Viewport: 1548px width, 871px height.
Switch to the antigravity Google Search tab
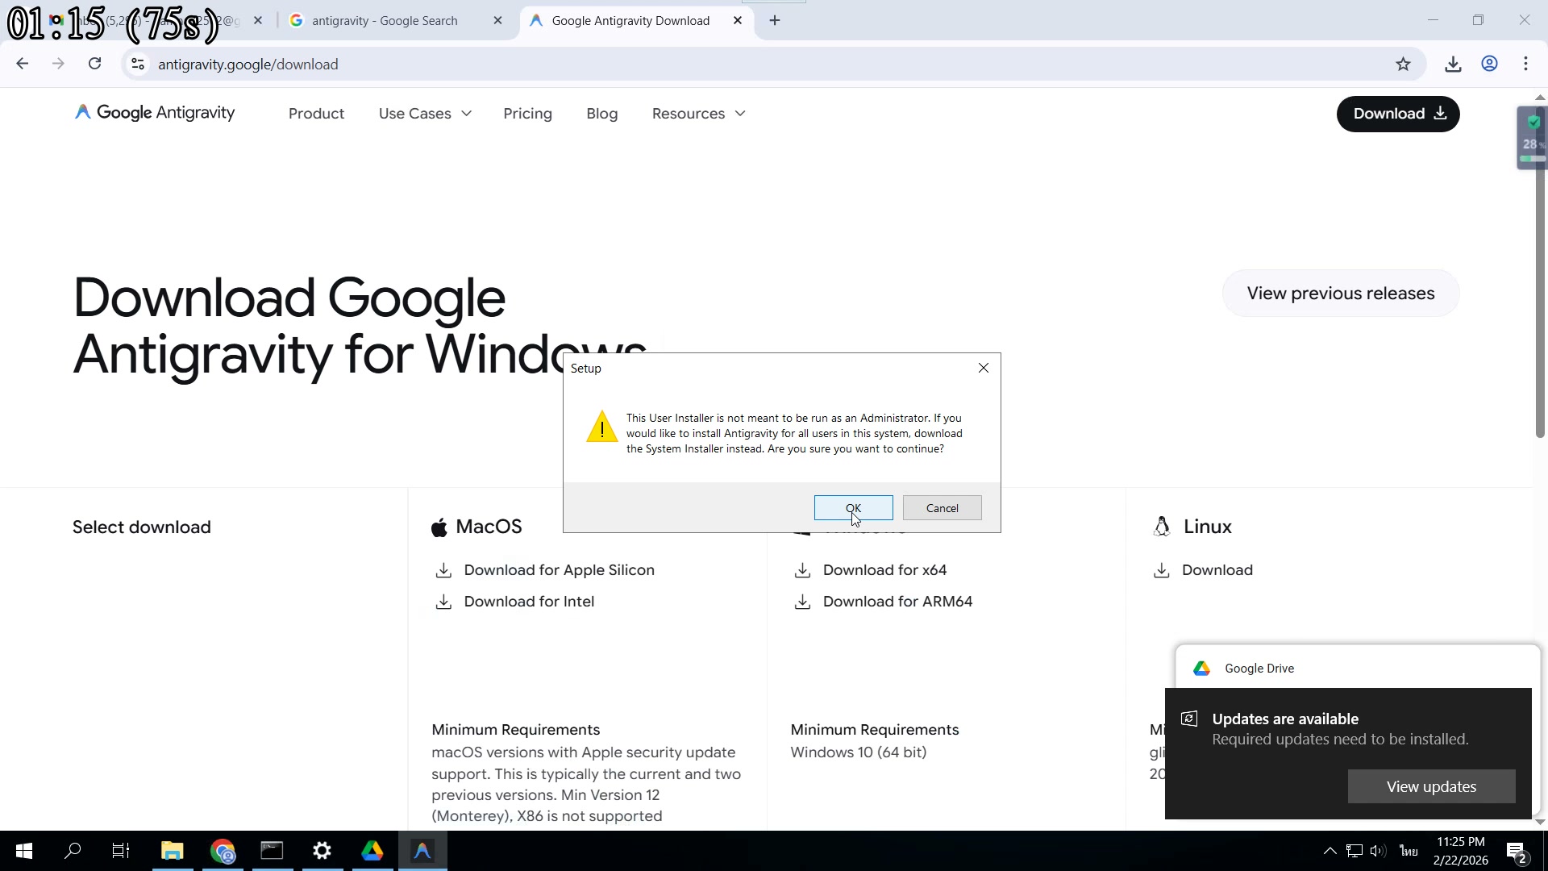click(x=385, y=20)
